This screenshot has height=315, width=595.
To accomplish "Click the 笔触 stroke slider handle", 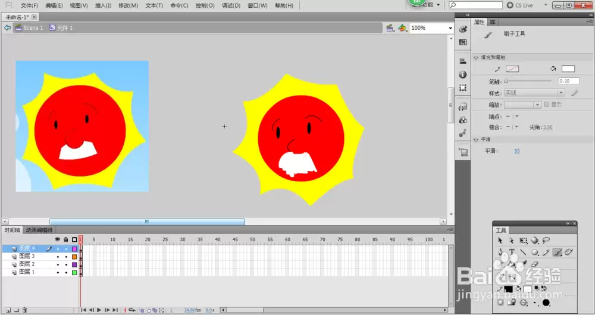I will tap(506, 81).
